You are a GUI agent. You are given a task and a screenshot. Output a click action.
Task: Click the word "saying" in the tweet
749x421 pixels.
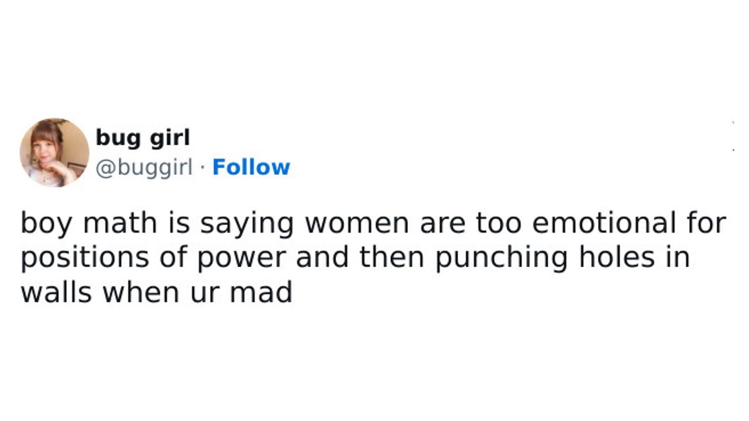[x=246, y=223]
